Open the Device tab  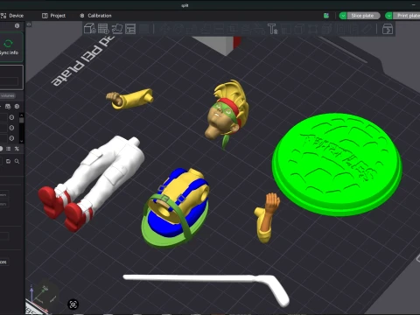[x=12, y=16]
